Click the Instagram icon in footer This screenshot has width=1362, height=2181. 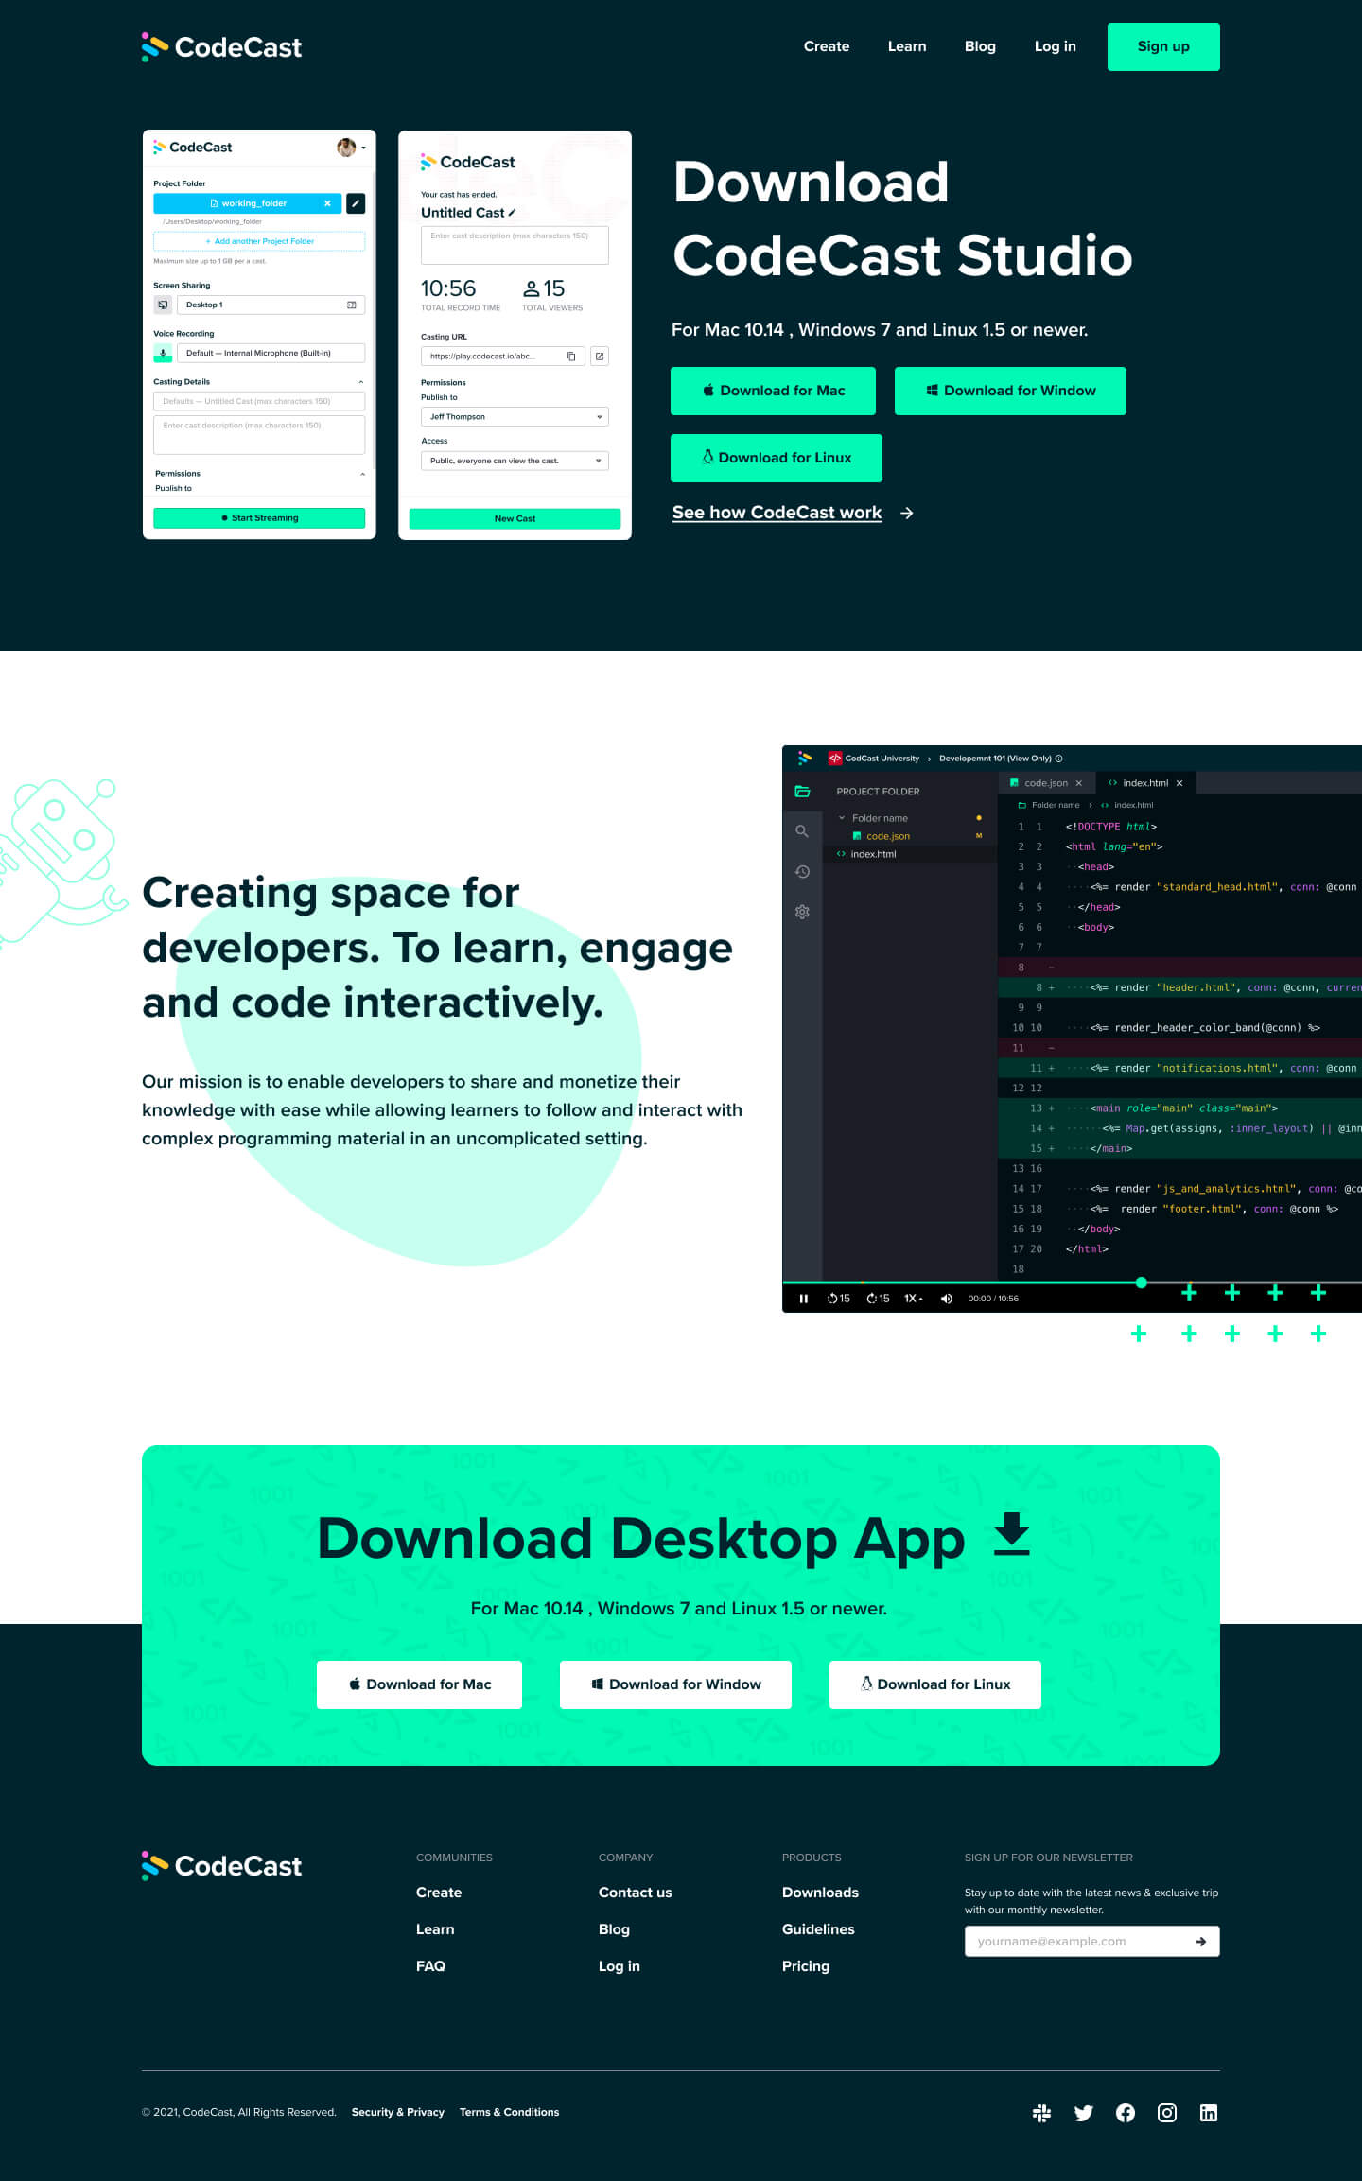coord(1167,2113)
